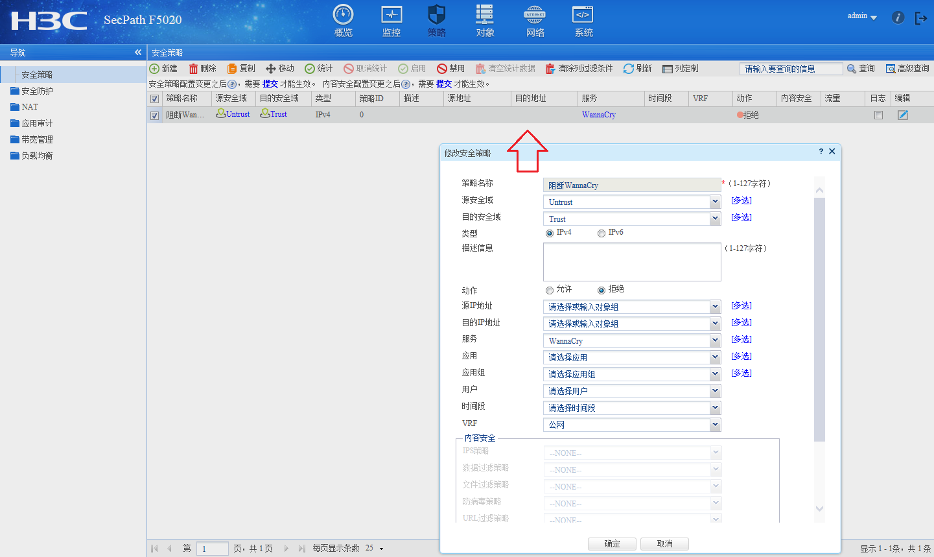Screen dimensions: 934x557
Task: Click the logout icon at top right
Action: pyautogui.click(x=920, y=18)
